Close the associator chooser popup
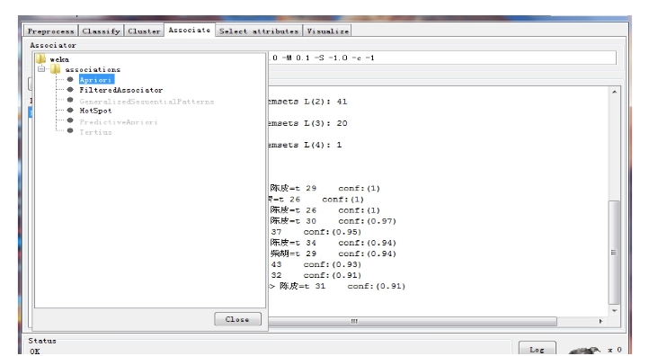Image resolution: width=649 pixels, height=356 pixels. click(237, 319)
